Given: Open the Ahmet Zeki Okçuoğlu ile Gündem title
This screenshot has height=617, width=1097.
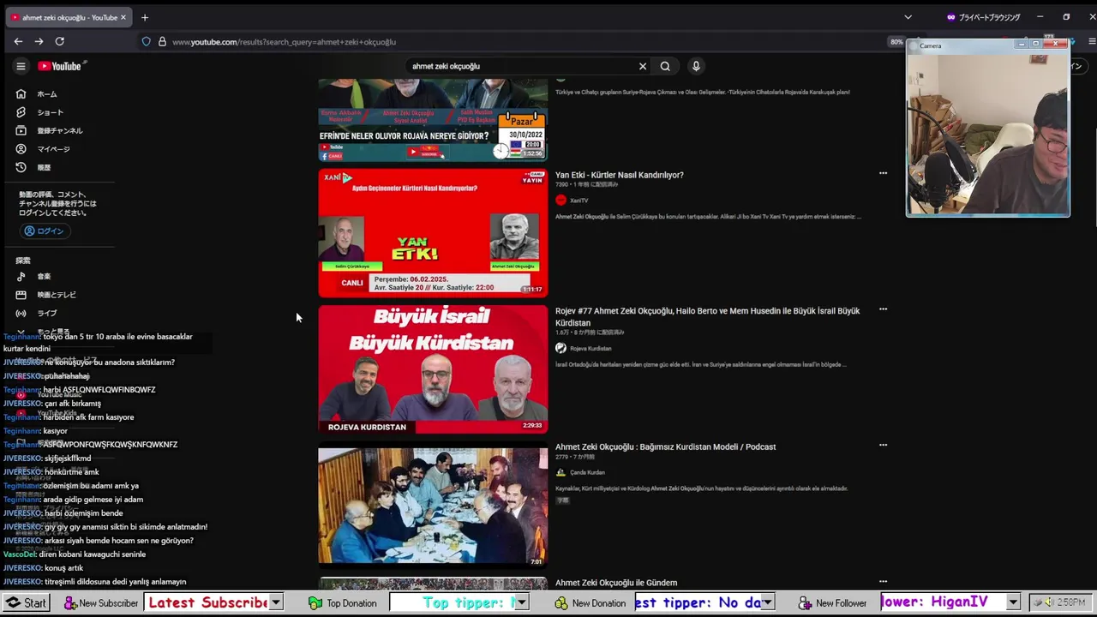Looking at the screenshot, I should [x=616, y=583].
